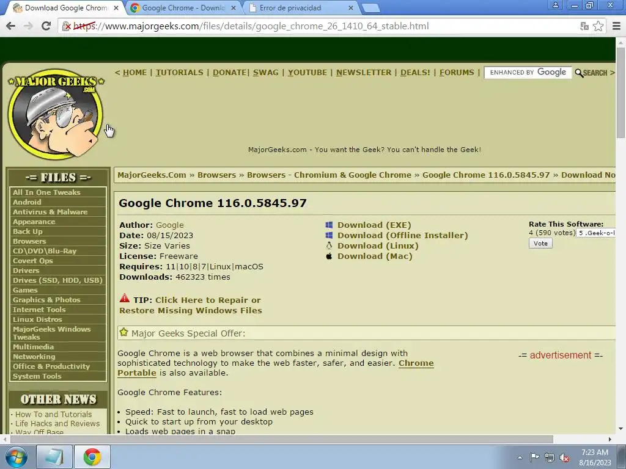
Task: Open the SWAG nav link
Action: pyautogui.click(x=265, y=73)
